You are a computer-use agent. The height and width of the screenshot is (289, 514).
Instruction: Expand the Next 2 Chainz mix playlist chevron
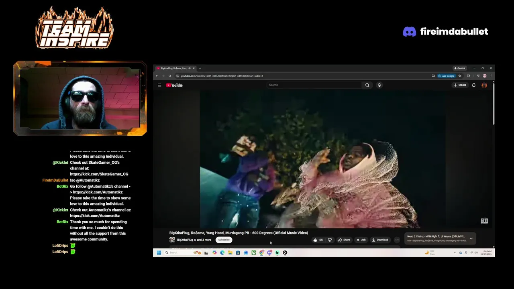point(471,238)
